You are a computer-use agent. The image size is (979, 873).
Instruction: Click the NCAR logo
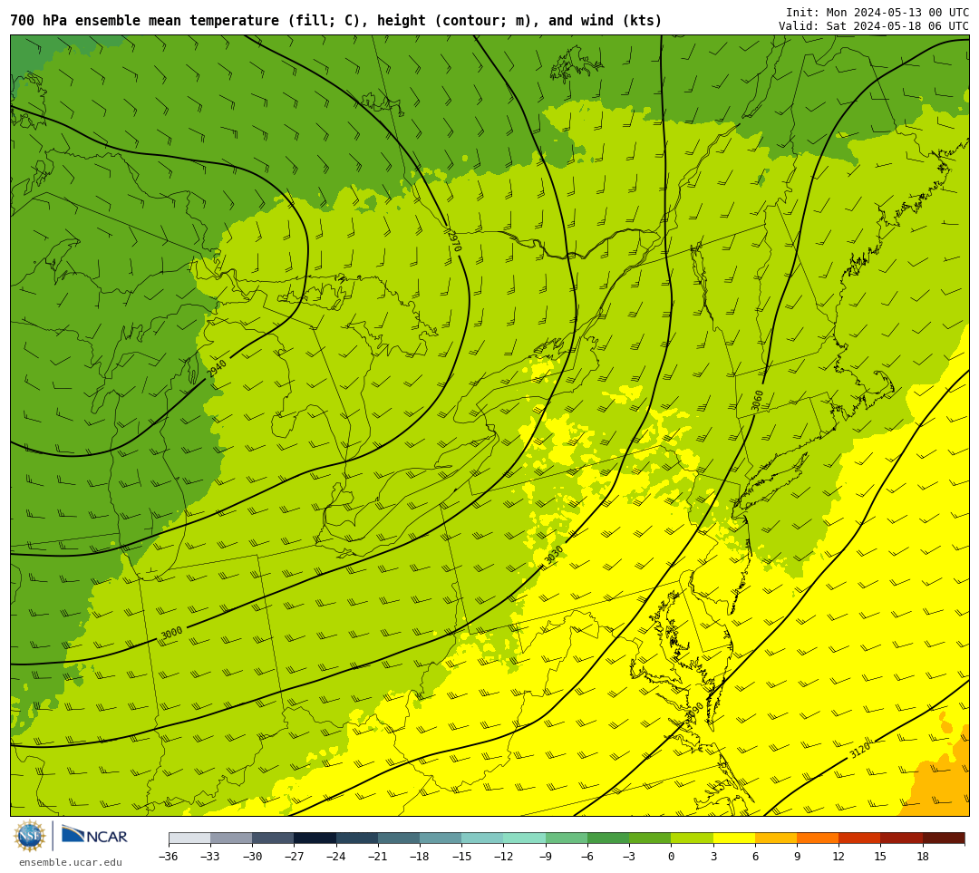94,836
